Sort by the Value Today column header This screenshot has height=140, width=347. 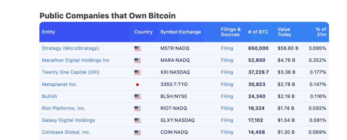click(x=284, y=32)
